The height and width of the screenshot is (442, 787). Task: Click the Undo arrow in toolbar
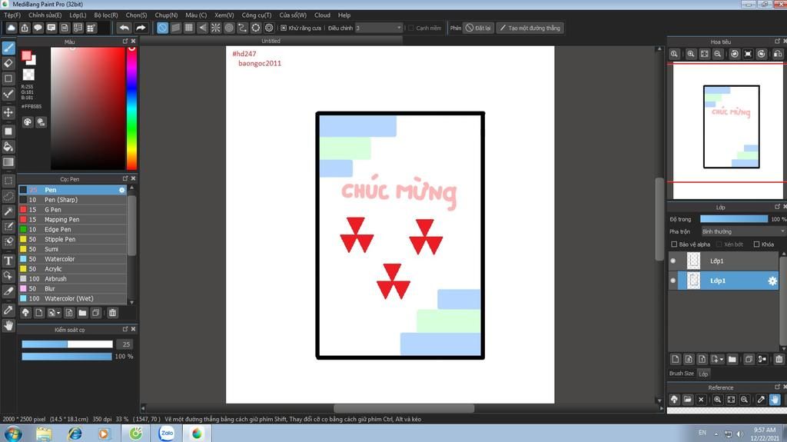(x=125, y=28)
